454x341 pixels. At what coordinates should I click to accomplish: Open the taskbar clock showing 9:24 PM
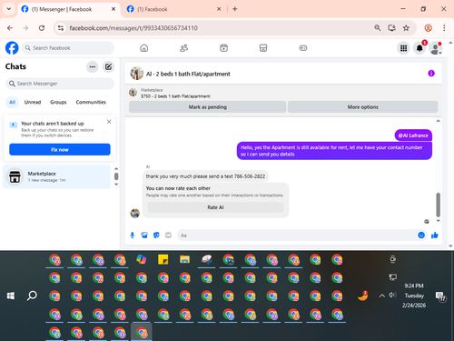click(414, 296)
